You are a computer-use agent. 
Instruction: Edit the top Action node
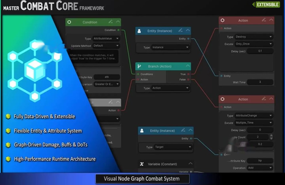coord(264,20)
